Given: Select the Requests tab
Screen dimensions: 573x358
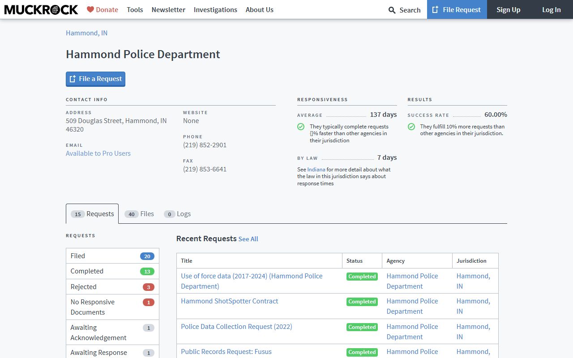Looking at the screenshot, I should (92, 214).
